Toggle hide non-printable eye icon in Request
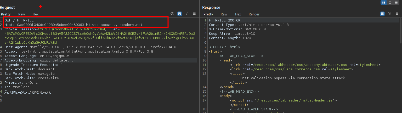Image resolution: width=402 pixels, height=113 pixels. (x=172, y=14)
